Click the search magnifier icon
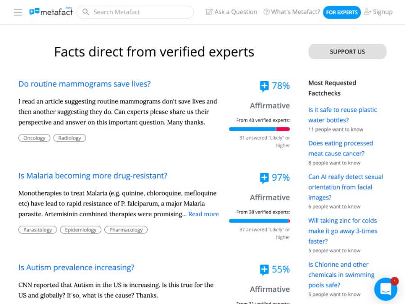The width and height of the screenshot is (405, 304). [85, 12]
